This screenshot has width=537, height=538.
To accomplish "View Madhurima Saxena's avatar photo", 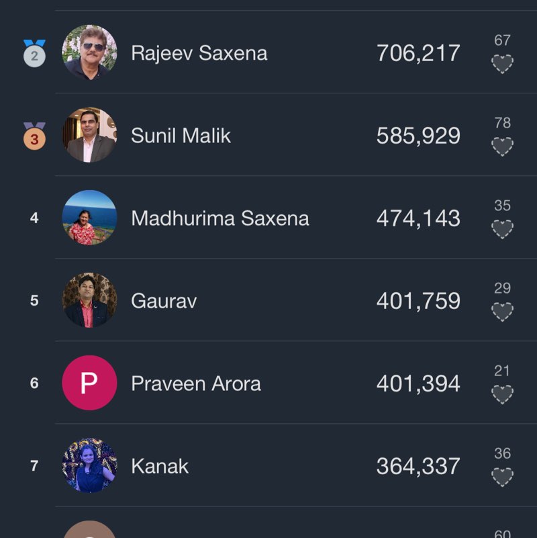I will [x=89, y=218].
